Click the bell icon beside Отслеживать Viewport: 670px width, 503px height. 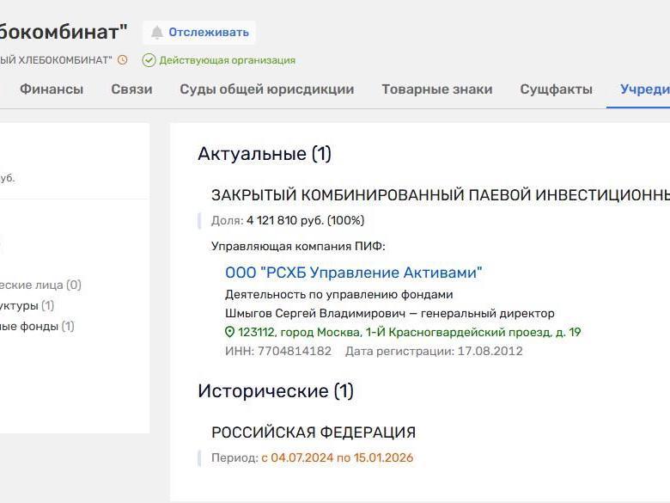(x=157, y=33)
